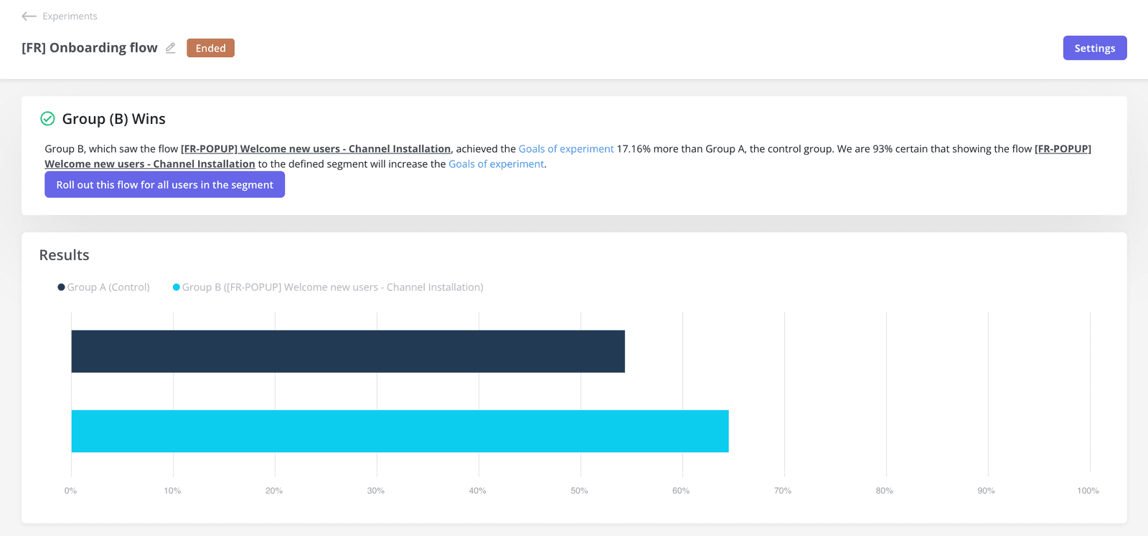Image resolution: width=1148 pixels, height=536 pixels.
Task: Click the Ended status badge
Action: 210,48
